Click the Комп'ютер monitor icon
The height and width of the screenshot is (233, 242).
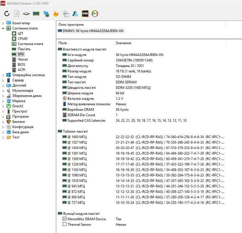tap(9, 23)
